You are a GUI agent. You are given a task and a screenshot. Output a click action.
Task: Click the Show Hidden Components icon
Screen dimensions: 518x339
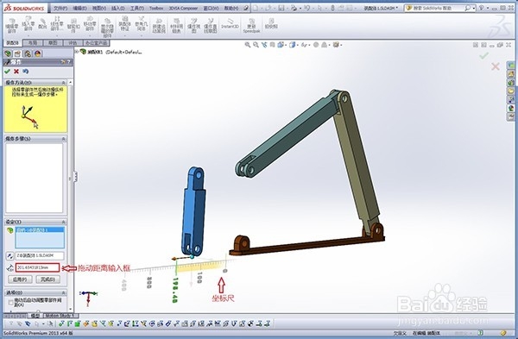pyautogui.click(x=107, y=28)
